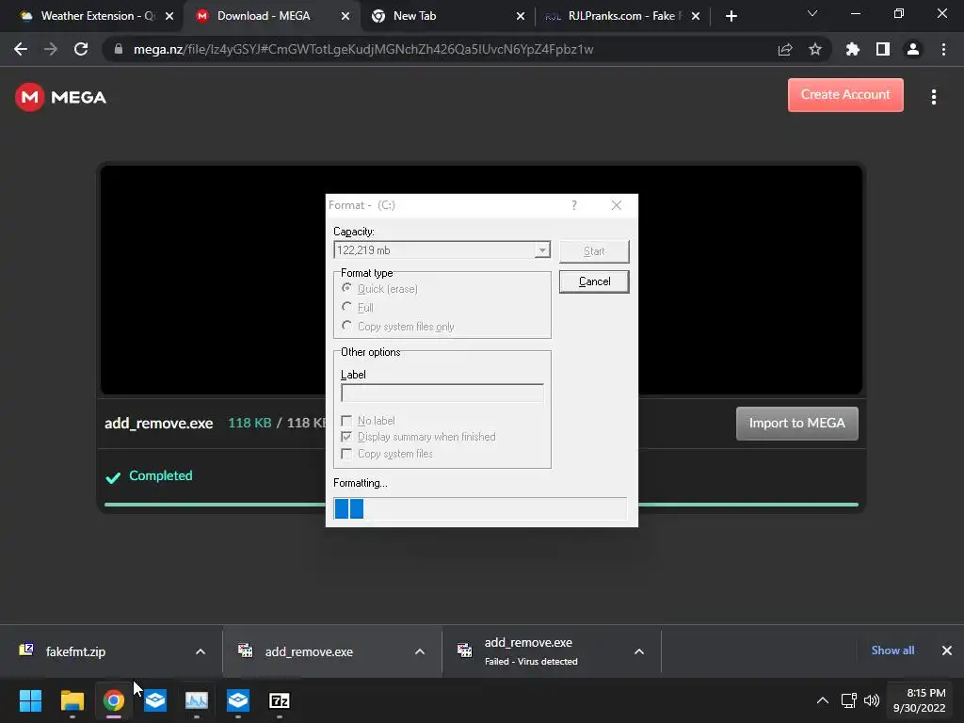The width and height of the screenshot is (964, 723).
Task: Close the downloads bar with the X
Action: point(947,651)
